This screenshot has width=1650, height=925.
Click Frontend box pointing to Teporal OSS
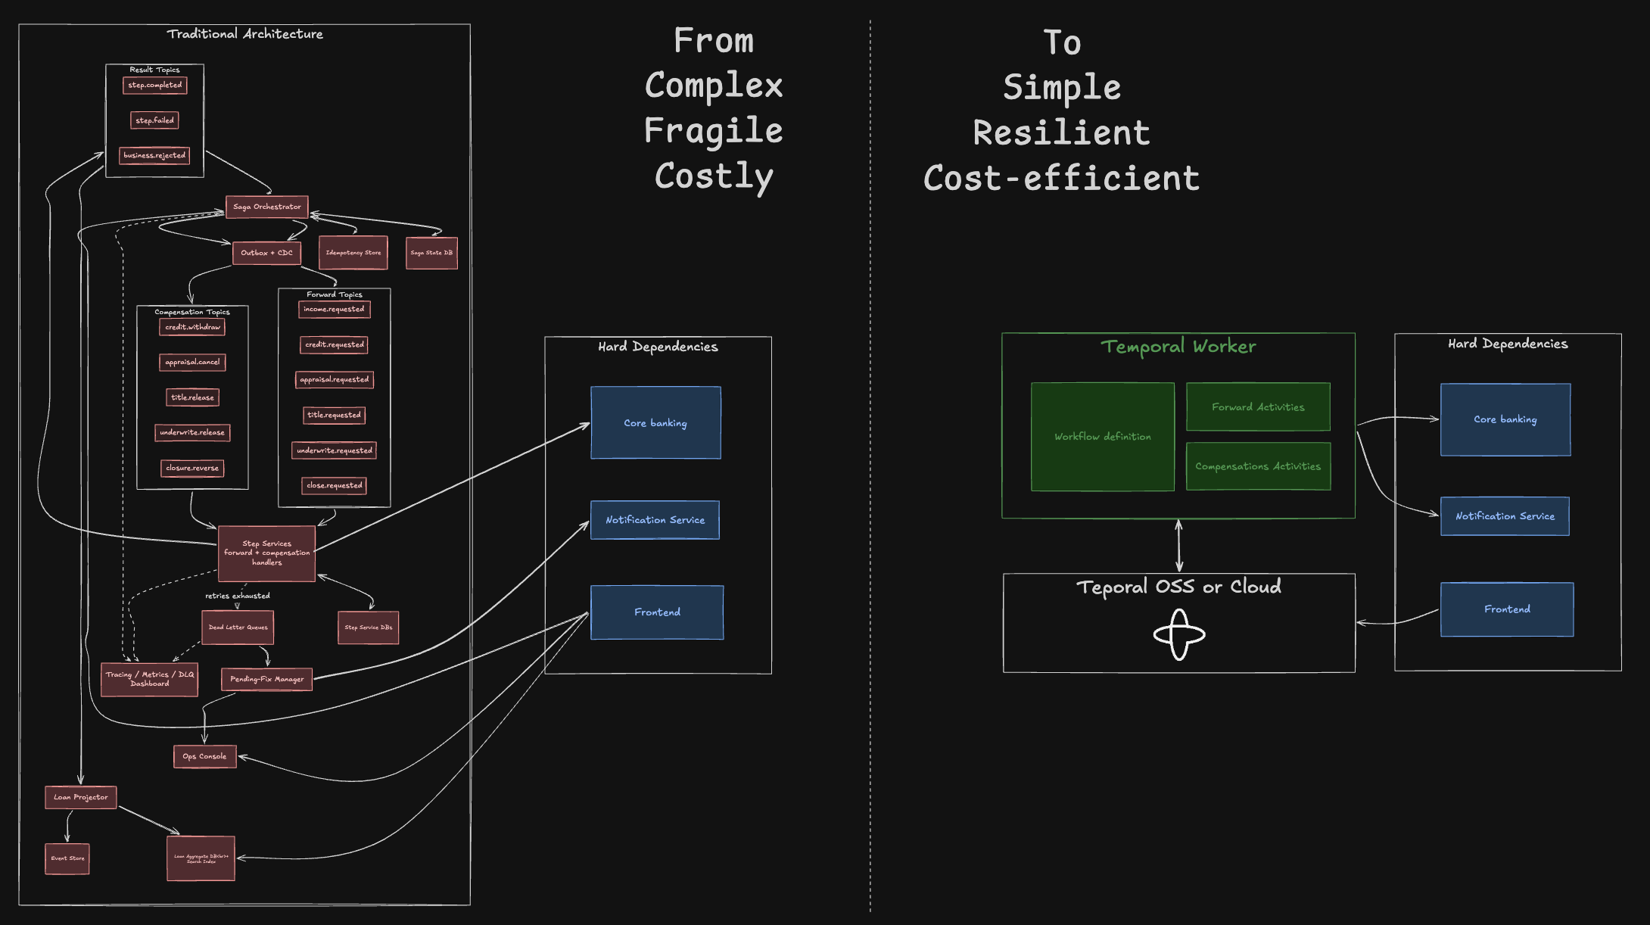tap(1507, 609)
